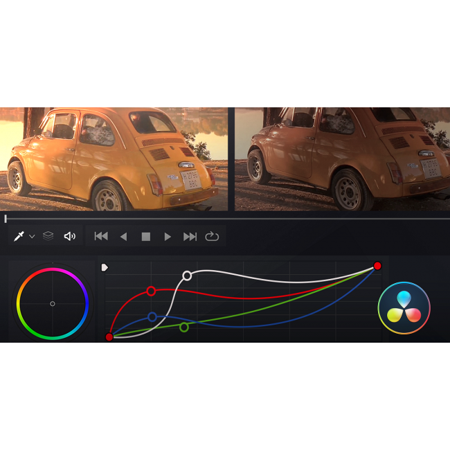The image size is (450, 450).
Task: Click the color wheel center point
Action: point(53,304)
